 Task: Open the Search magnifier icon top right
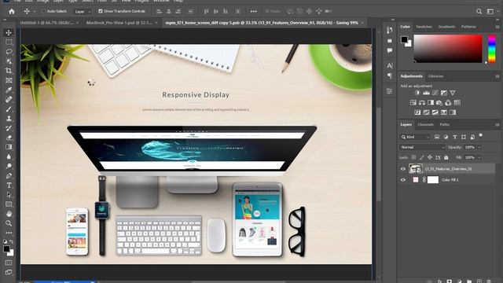point(479,11)
